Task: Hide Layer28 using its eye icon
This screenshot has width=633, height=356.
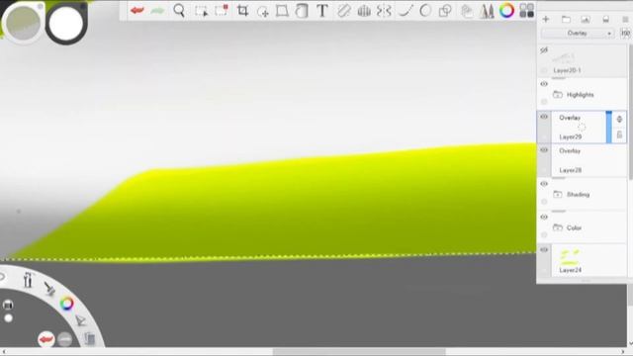Action: click(544, 150)
